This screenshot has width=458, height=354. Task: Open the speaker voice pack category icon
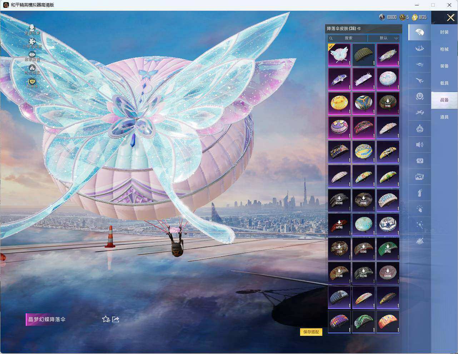pyautogui.click(x=419, y=145)
